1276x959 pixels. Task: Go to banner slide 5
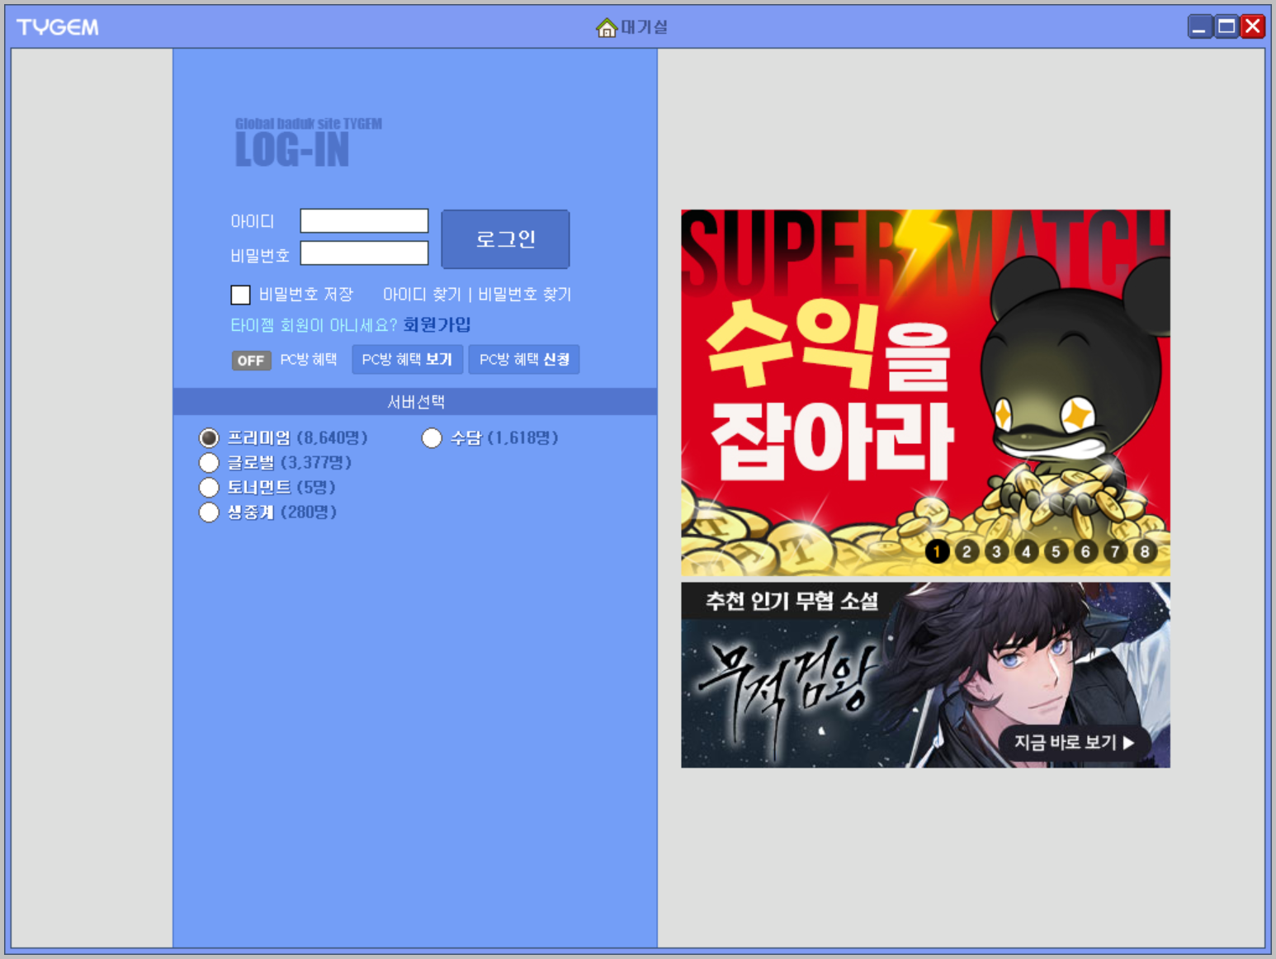pyautogui.click(x=1056, y=551)
